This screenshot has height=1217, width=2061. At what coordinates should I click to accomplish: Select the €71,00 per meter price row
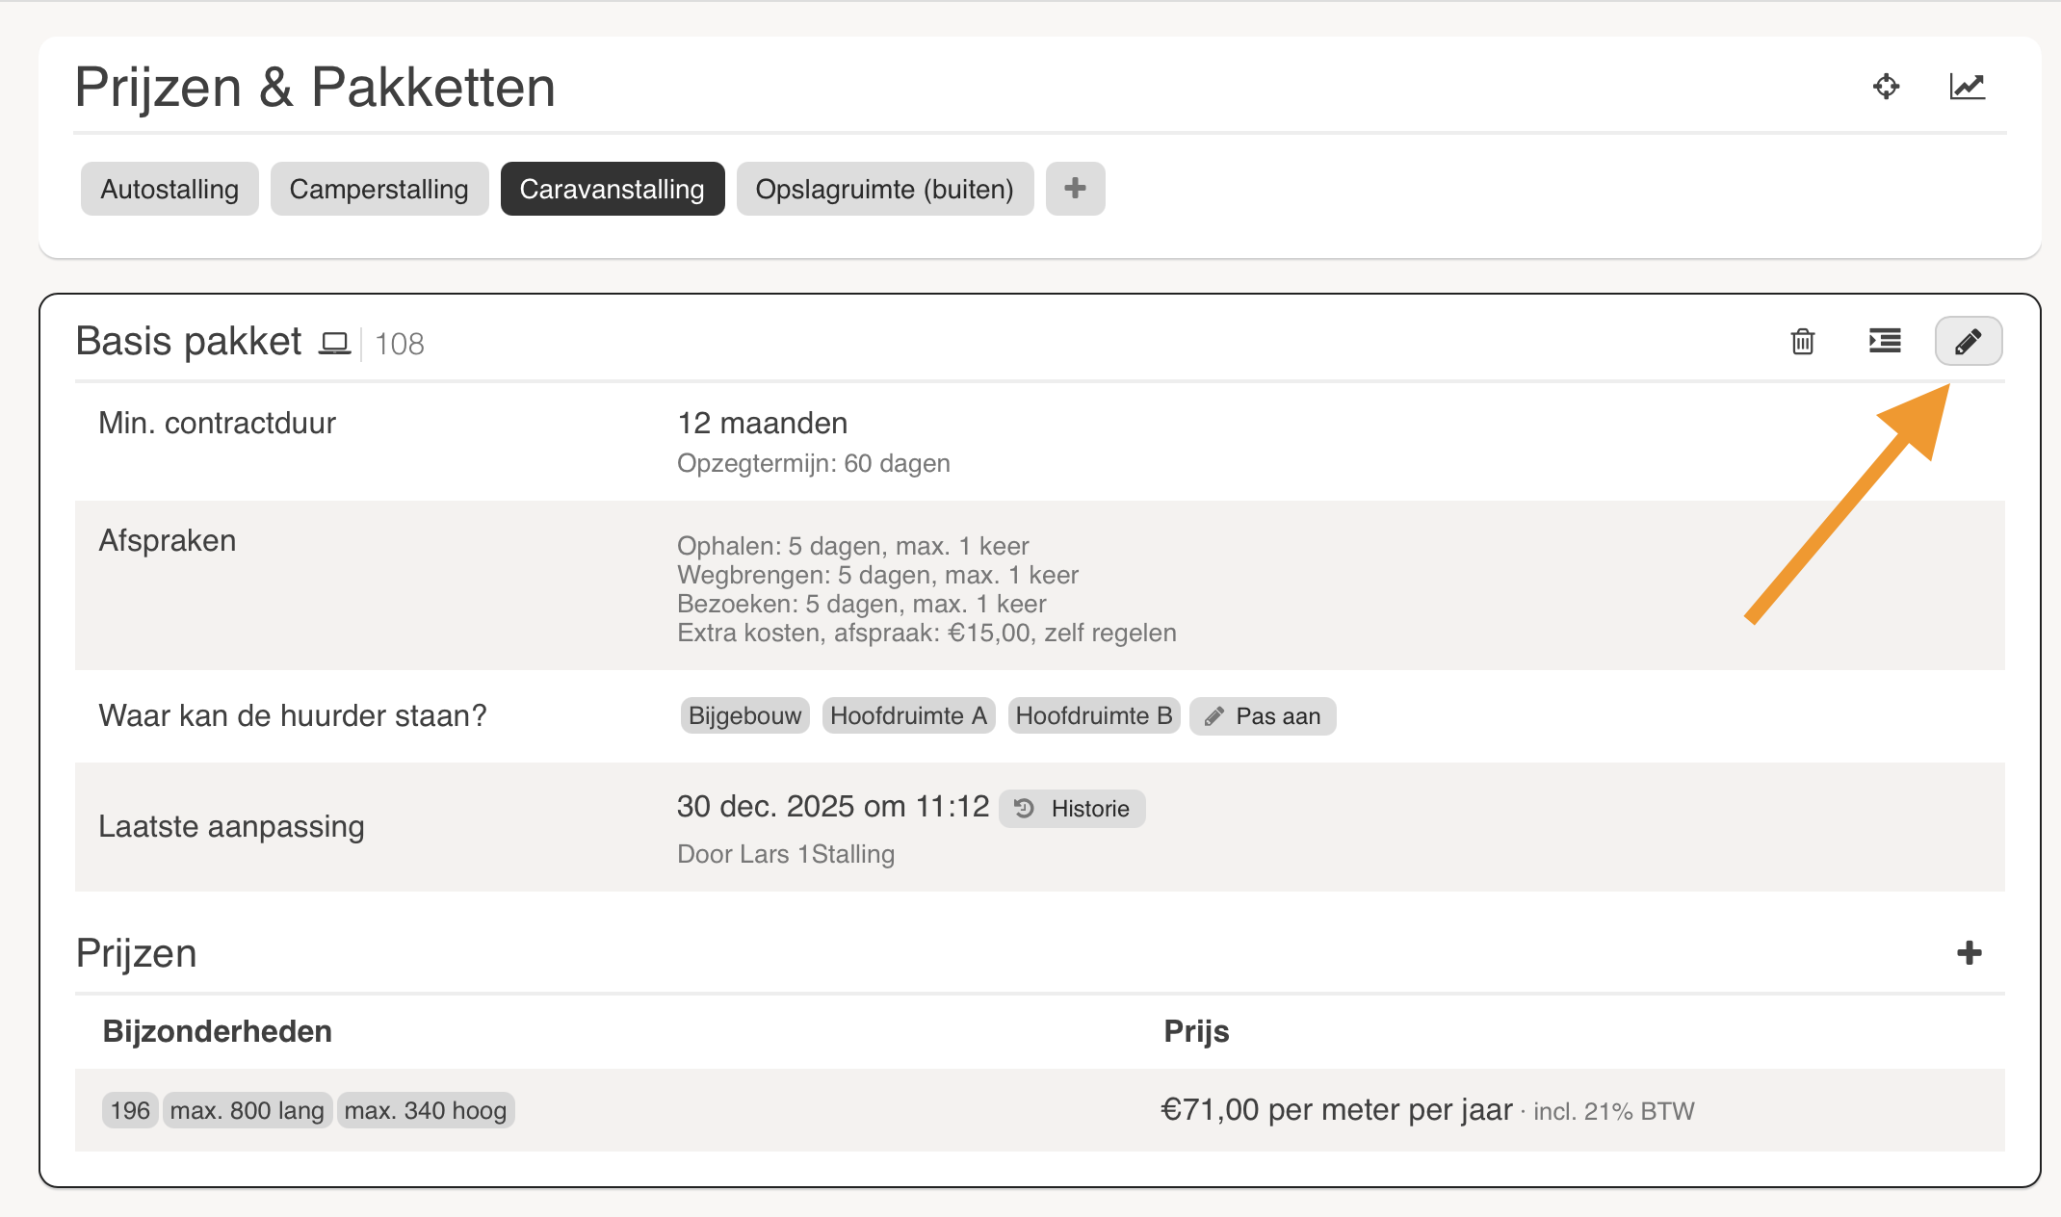click(x=1337, y=1110)
